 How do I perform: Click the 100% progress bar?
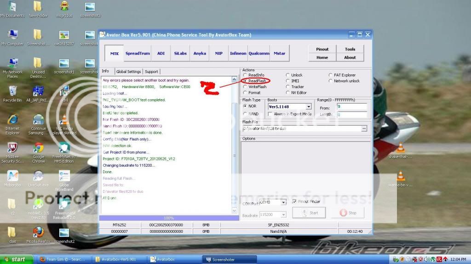coord(169,218)
